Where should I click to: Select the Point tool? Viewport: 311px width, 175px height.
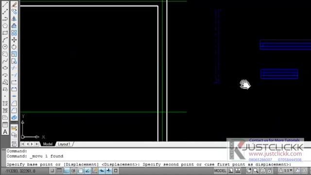5,96
